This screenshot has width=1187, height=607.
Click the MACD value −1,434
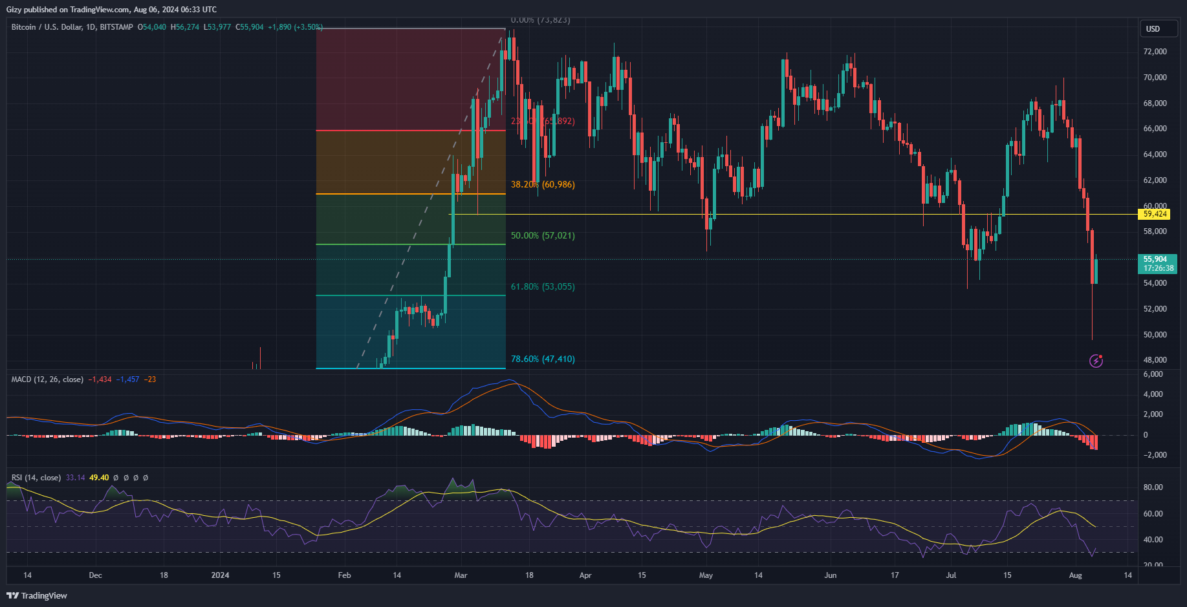coord(100,379)
